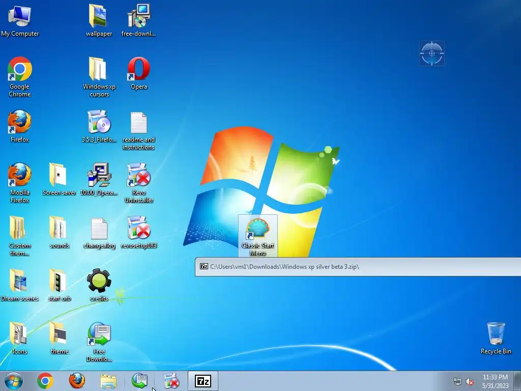The height and width of the screenshot is (391, 521).
Task: Select the Firefox desktop shortcut
Action: [20, 127]
